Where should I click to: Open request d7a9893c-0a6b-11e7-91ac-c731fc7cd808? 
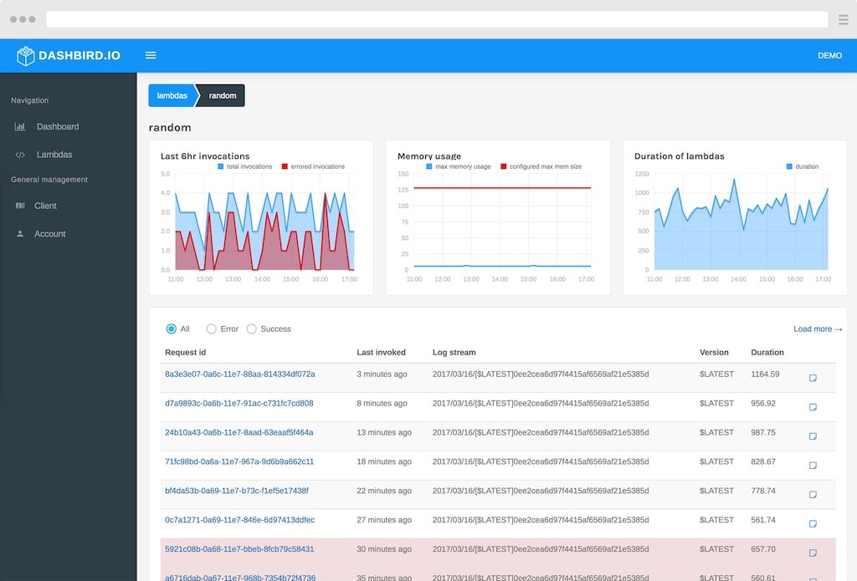click(239, 403)
